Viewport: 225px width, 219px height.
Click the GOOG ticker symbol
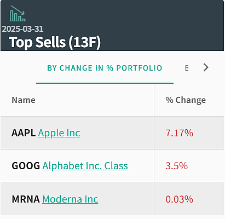(26, 166)
